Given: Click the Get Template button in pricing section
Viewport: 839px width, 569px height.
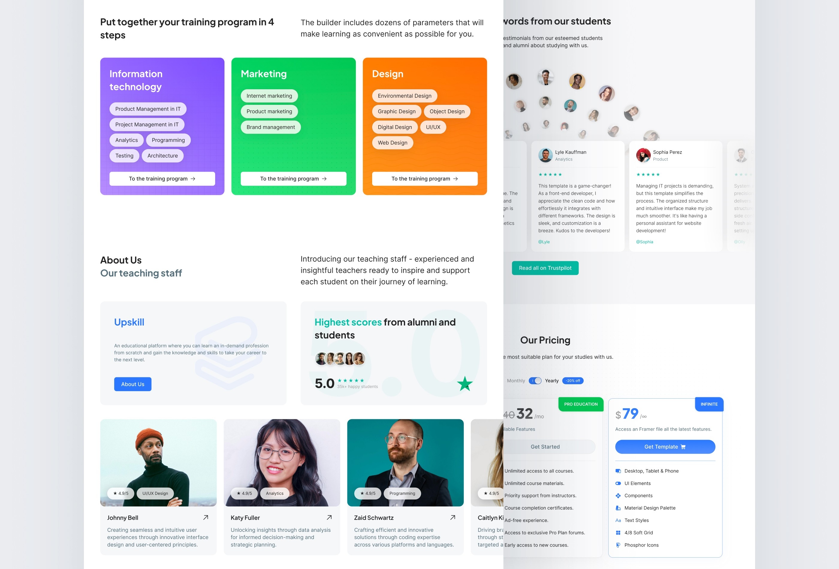Looking at the screenshot, I should pyautogui.click(x=665, y=447).
